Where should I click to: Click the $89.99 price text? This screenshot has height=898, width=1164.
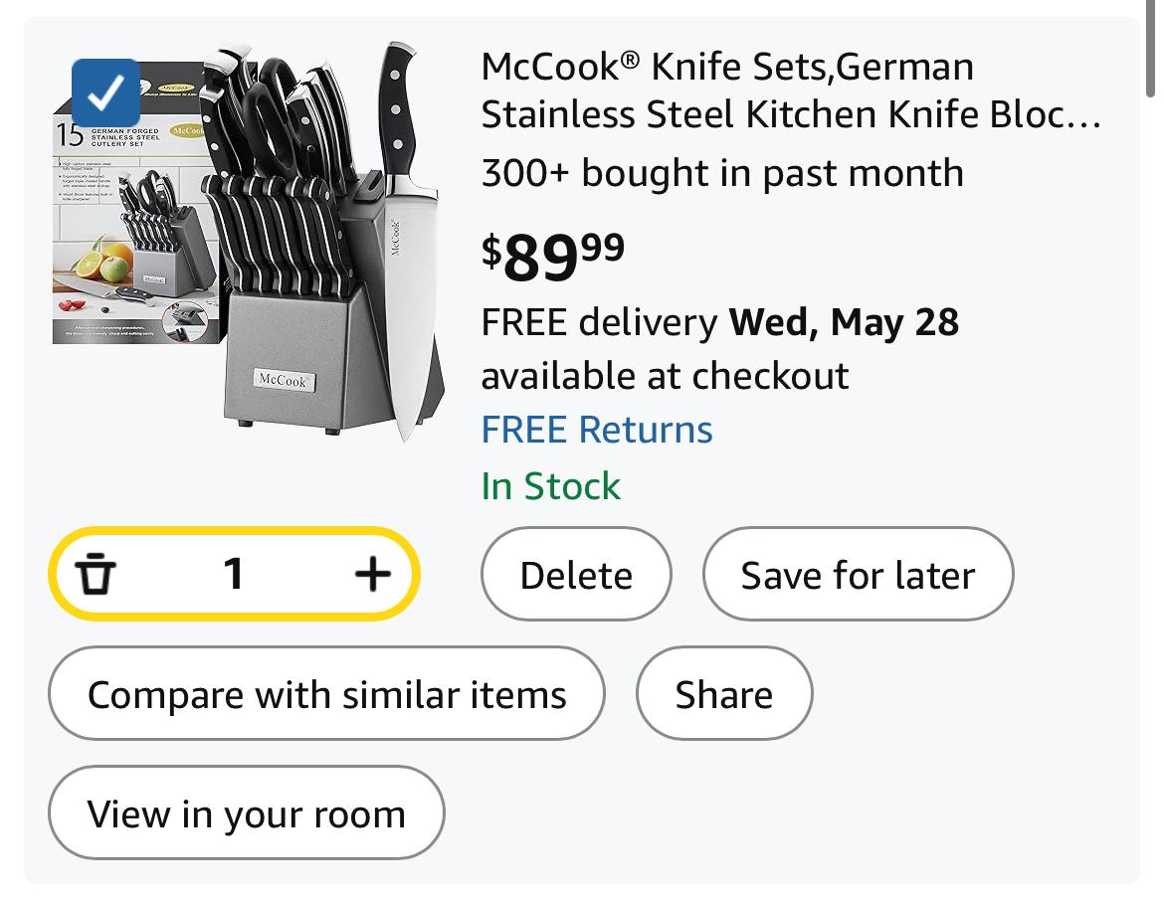pyautogui.click(x=553, y=257)
